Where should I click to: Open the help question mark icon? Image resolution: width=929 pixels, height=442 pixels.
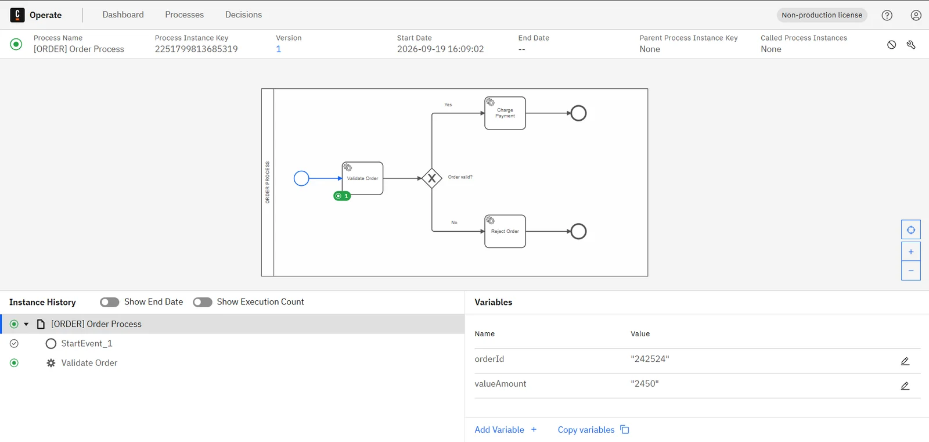point(887,15)
